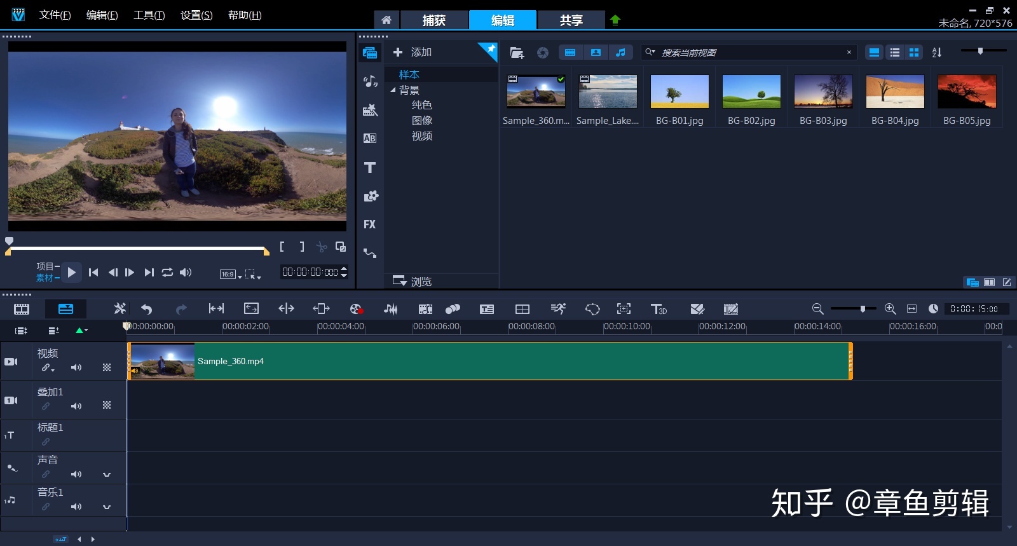Play the project in preview

[71, 272]
